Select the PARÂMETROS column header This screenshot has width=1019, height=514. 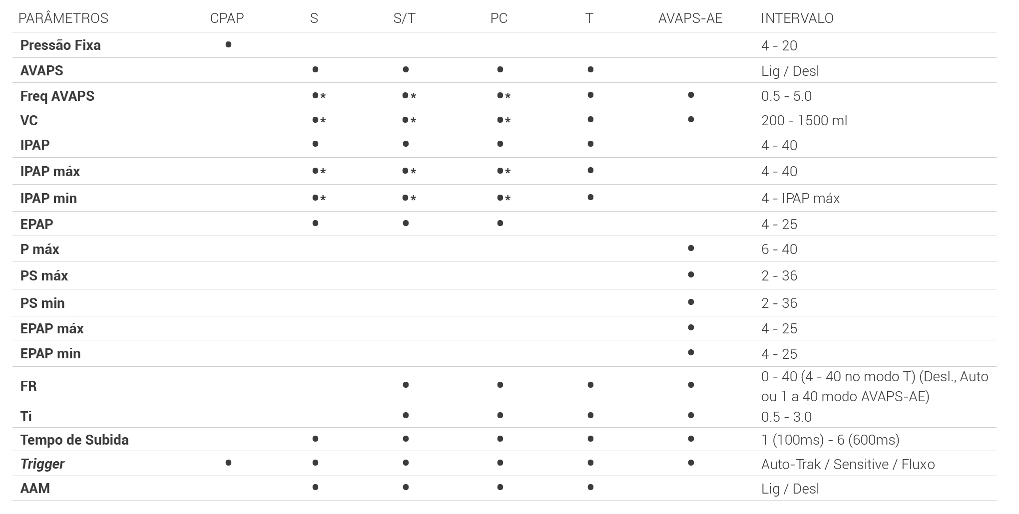pyautogui.click(x=63, y=18)
